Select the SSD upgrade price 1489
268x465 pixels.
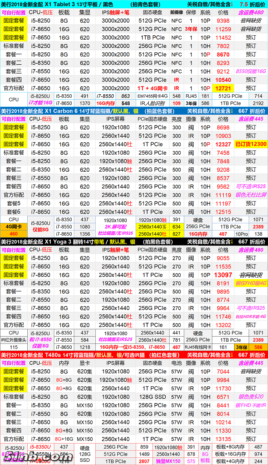(x=144, y=454)
